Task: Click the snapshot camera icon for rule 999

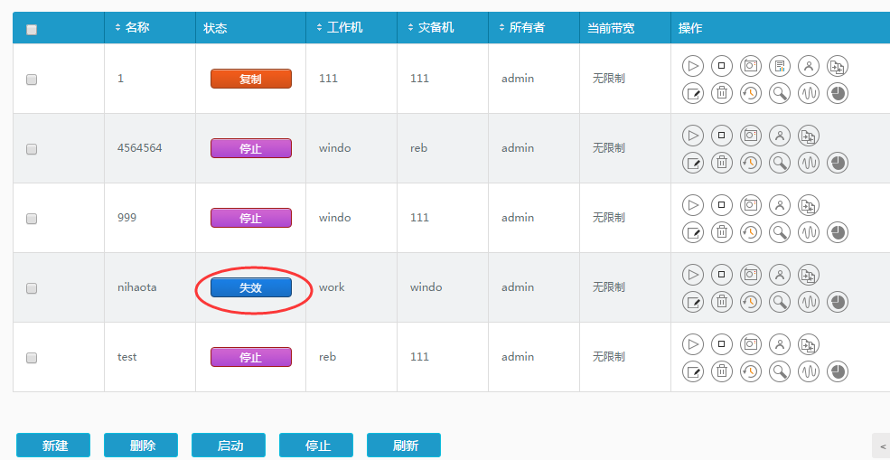Action: pos(750,205)
